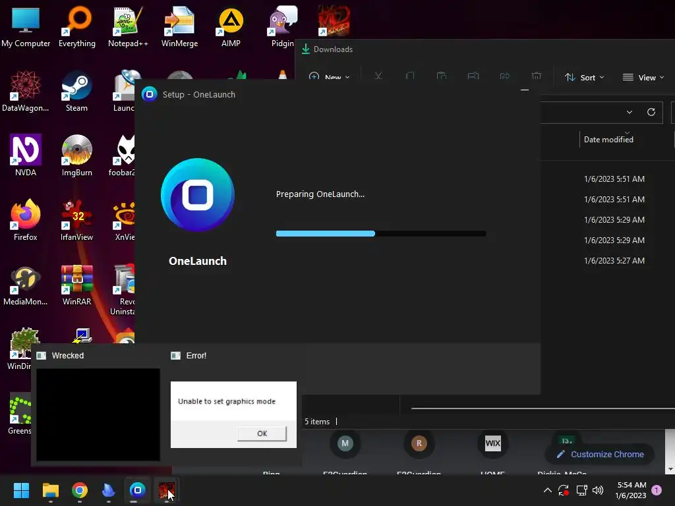Open foobar2000 desktop shortcut

pos(123,155)
